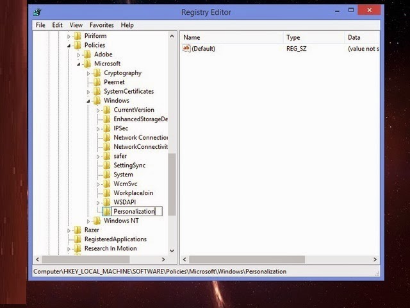The image size is (410, 308).
Task: Open the Favorites menu
Action: (x=102, y=25)
